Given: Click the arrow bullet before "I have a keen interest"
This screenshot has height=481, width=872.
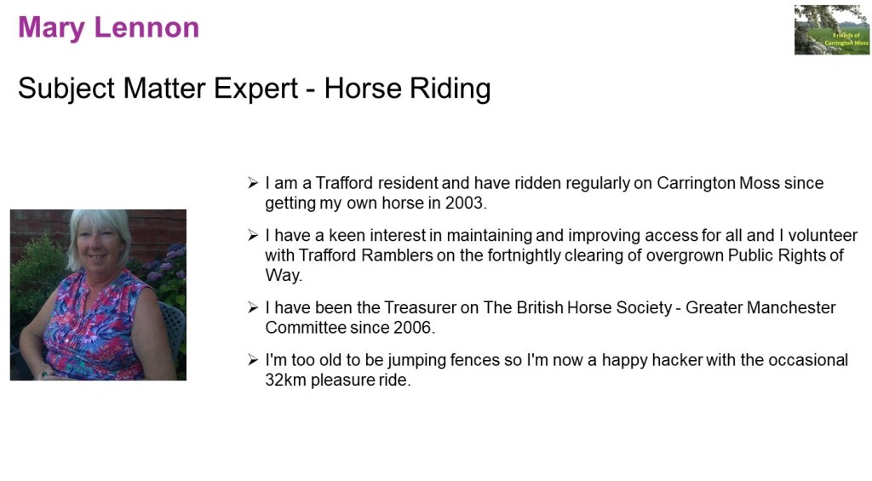Looking at the screenshot, I should pos(253,235).
